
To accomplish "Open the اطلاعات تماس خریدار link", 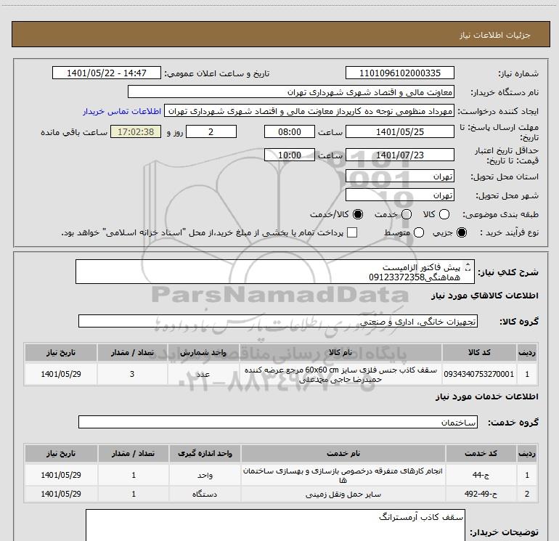I will pyautogui.click(x=122, y=111).
